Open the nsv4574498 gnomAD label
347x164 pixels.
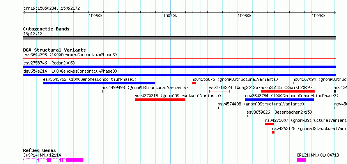tap(261, 104)
